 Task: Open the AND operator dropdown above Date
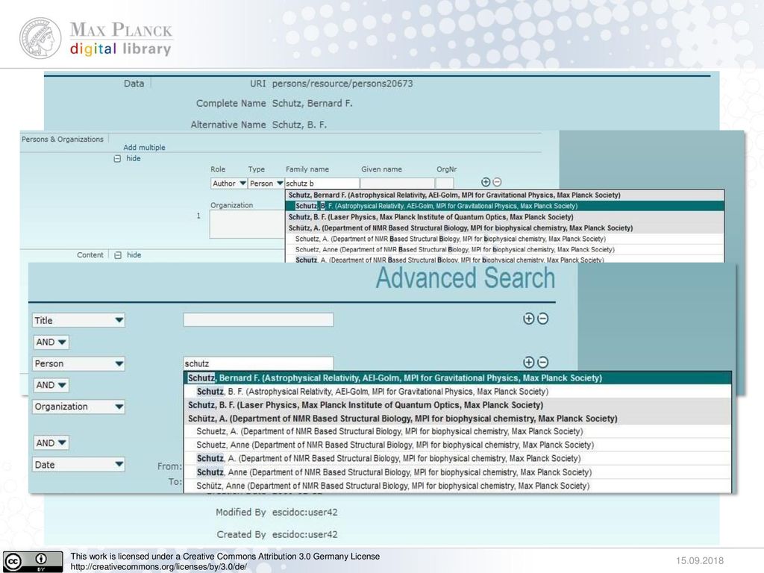click(51, 442)
